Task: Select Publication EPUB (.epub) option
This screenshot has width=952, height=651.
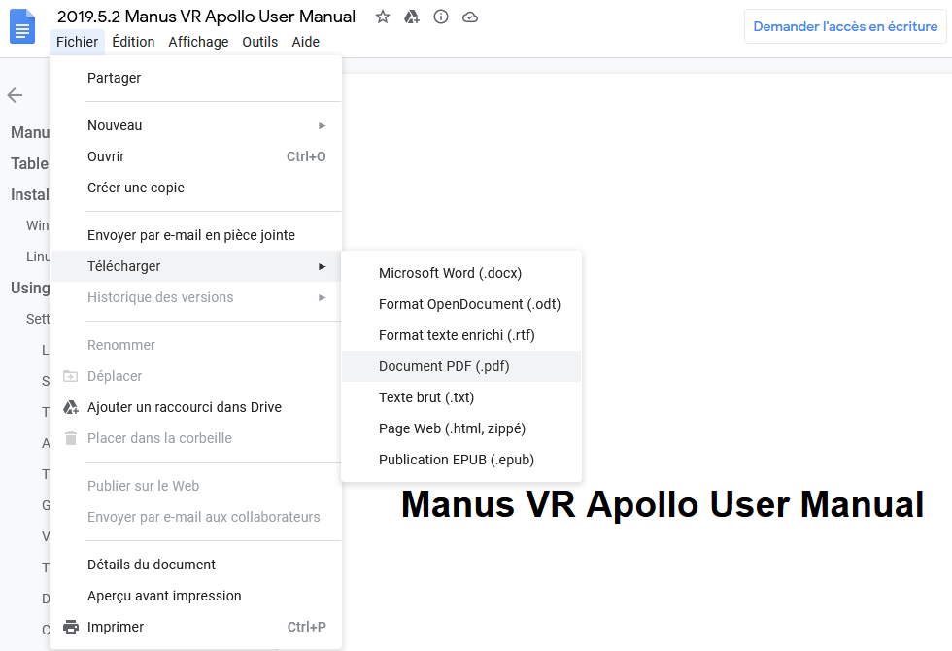Action: (457, 460)
